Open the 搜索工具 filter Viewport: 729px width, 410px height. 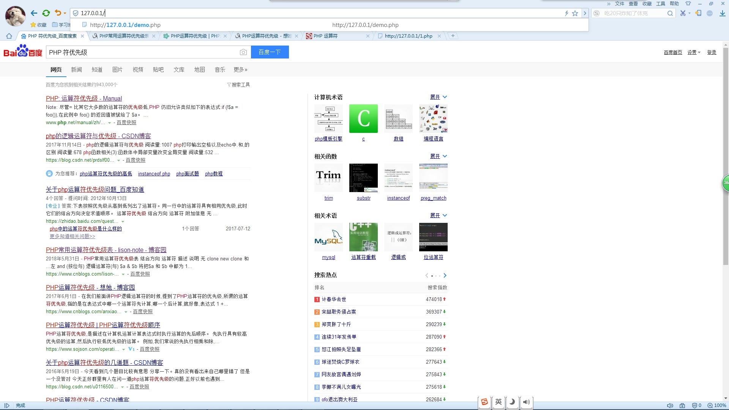tap(238, 85)
